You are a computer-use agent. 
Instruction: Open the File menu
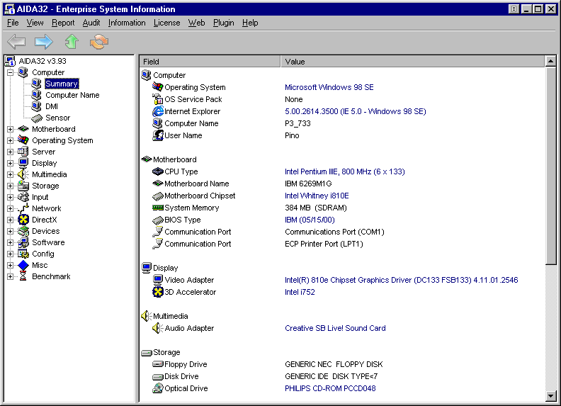tap(13, 23)
